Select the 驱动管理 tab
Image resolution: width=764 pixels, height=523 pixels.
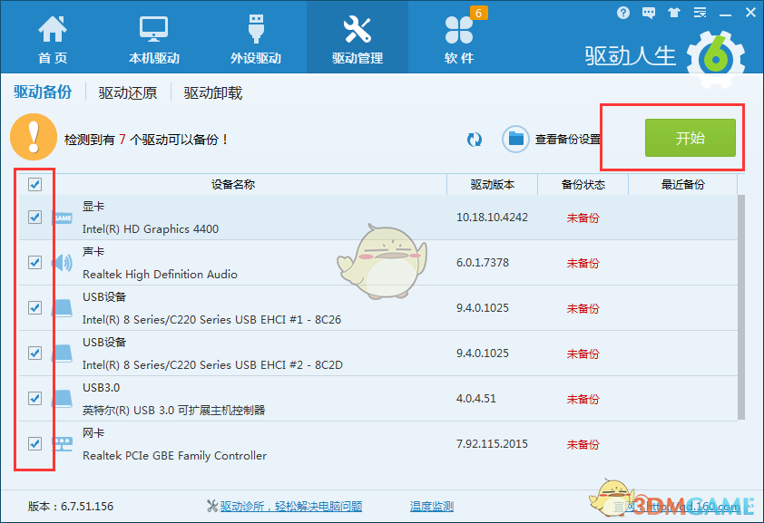click(x=358, y=37)
